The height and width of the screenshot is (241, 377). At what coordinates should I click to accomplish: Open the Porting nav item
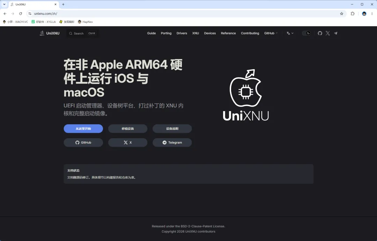pyautogui.click(x=166, y=33)
